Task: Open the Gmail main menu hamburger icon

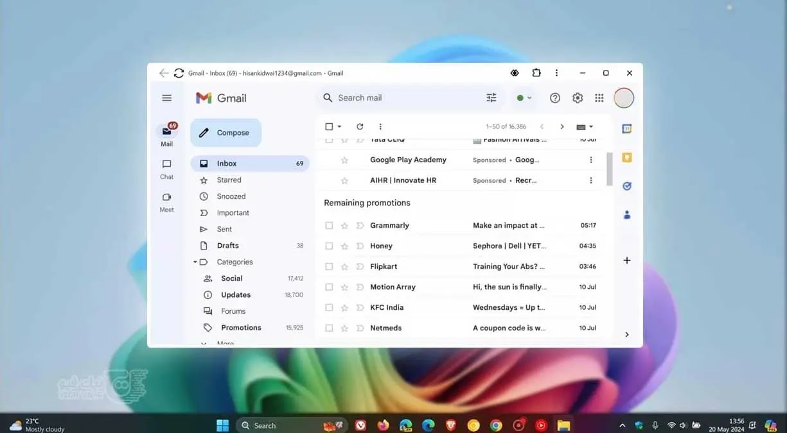Action: [x=167, y=98]
